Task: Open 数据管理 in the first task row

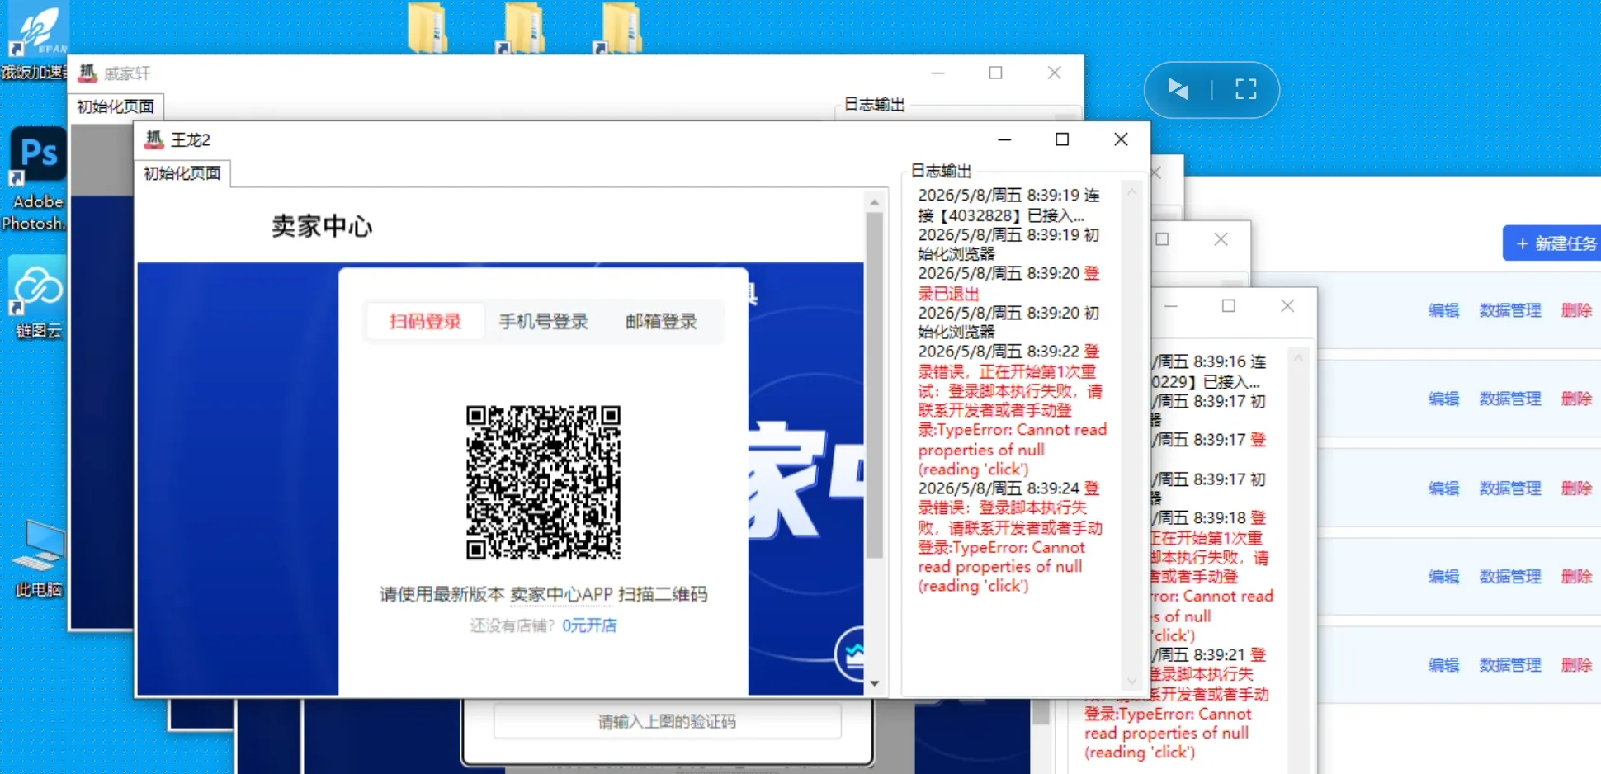Action: coord(1509,310)
